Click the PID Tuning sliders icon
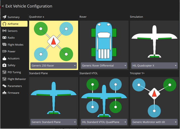Viewport: 180px width, 129px height. coord(4,72)
